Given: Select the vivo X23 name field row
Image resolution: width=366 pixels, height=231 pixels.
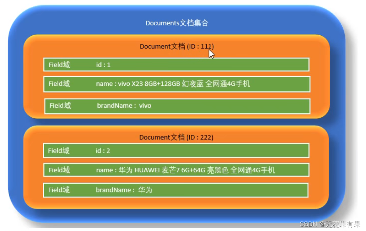Looking at the screenshot, I should (x=177, y=84).
